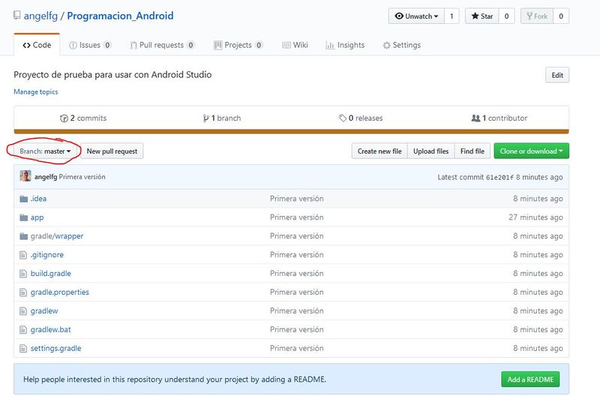Click the people icon beside 1 contributor
This screenshot has height=420, width=600.
pos(475,118)
